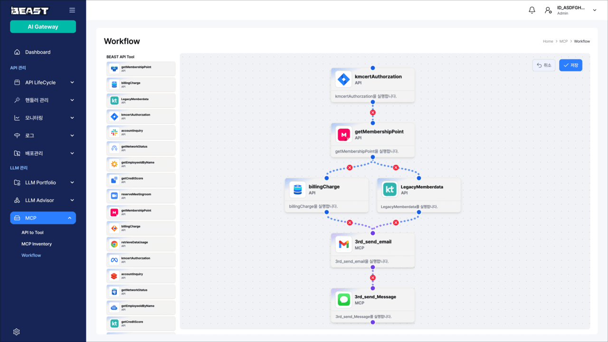Click the green Messages icon on 3rd_send_Message node
The image size is (608, 342).
[x=343, y=300]
